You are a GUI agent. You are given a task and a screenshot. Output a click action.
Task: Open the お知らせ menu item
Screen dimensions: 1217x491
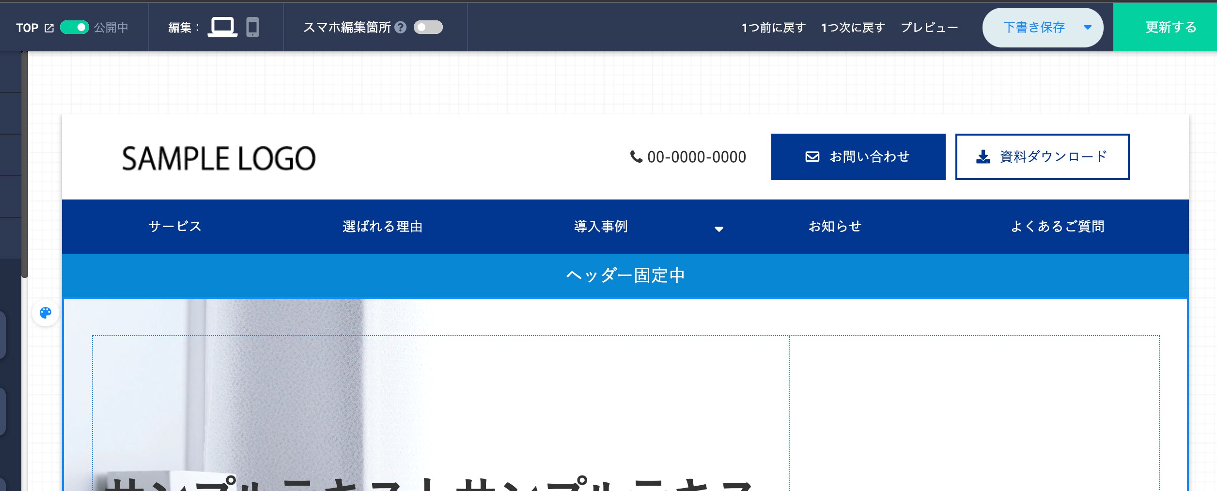pyautogui.click(x=835, y=227)
